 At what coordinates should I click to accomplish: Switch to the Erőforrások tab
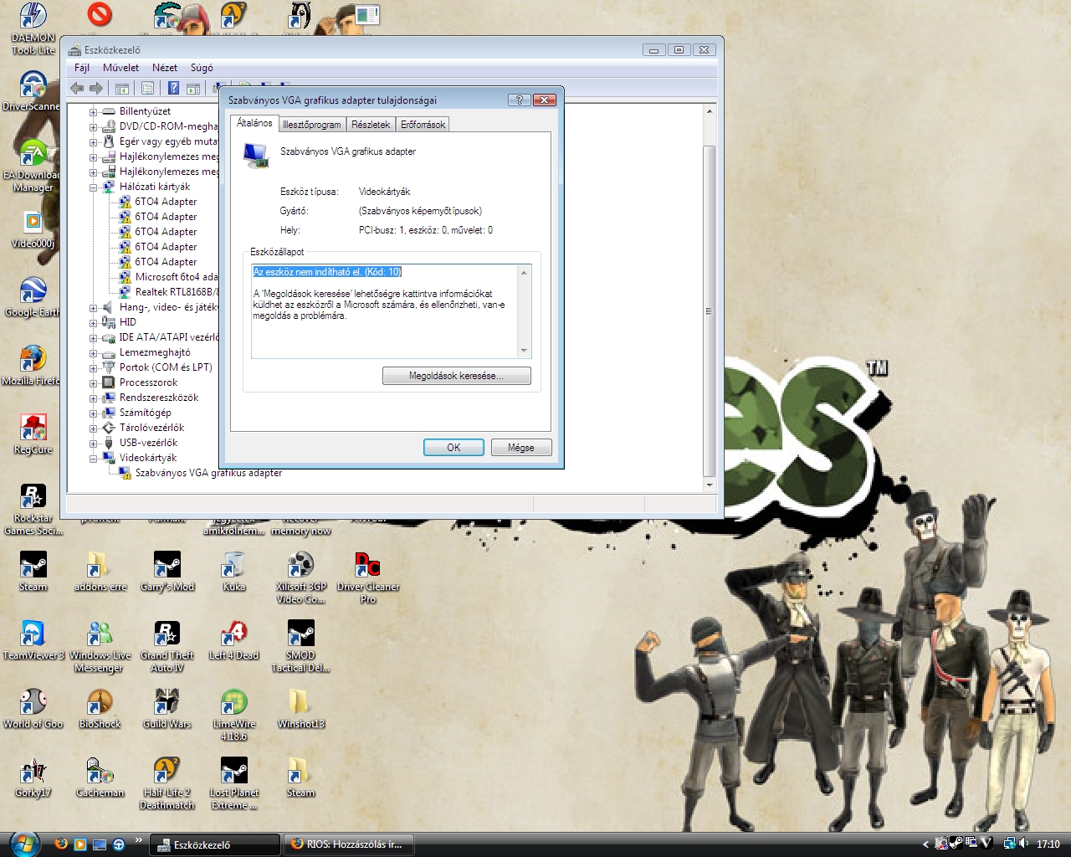(x=423, y=125)
